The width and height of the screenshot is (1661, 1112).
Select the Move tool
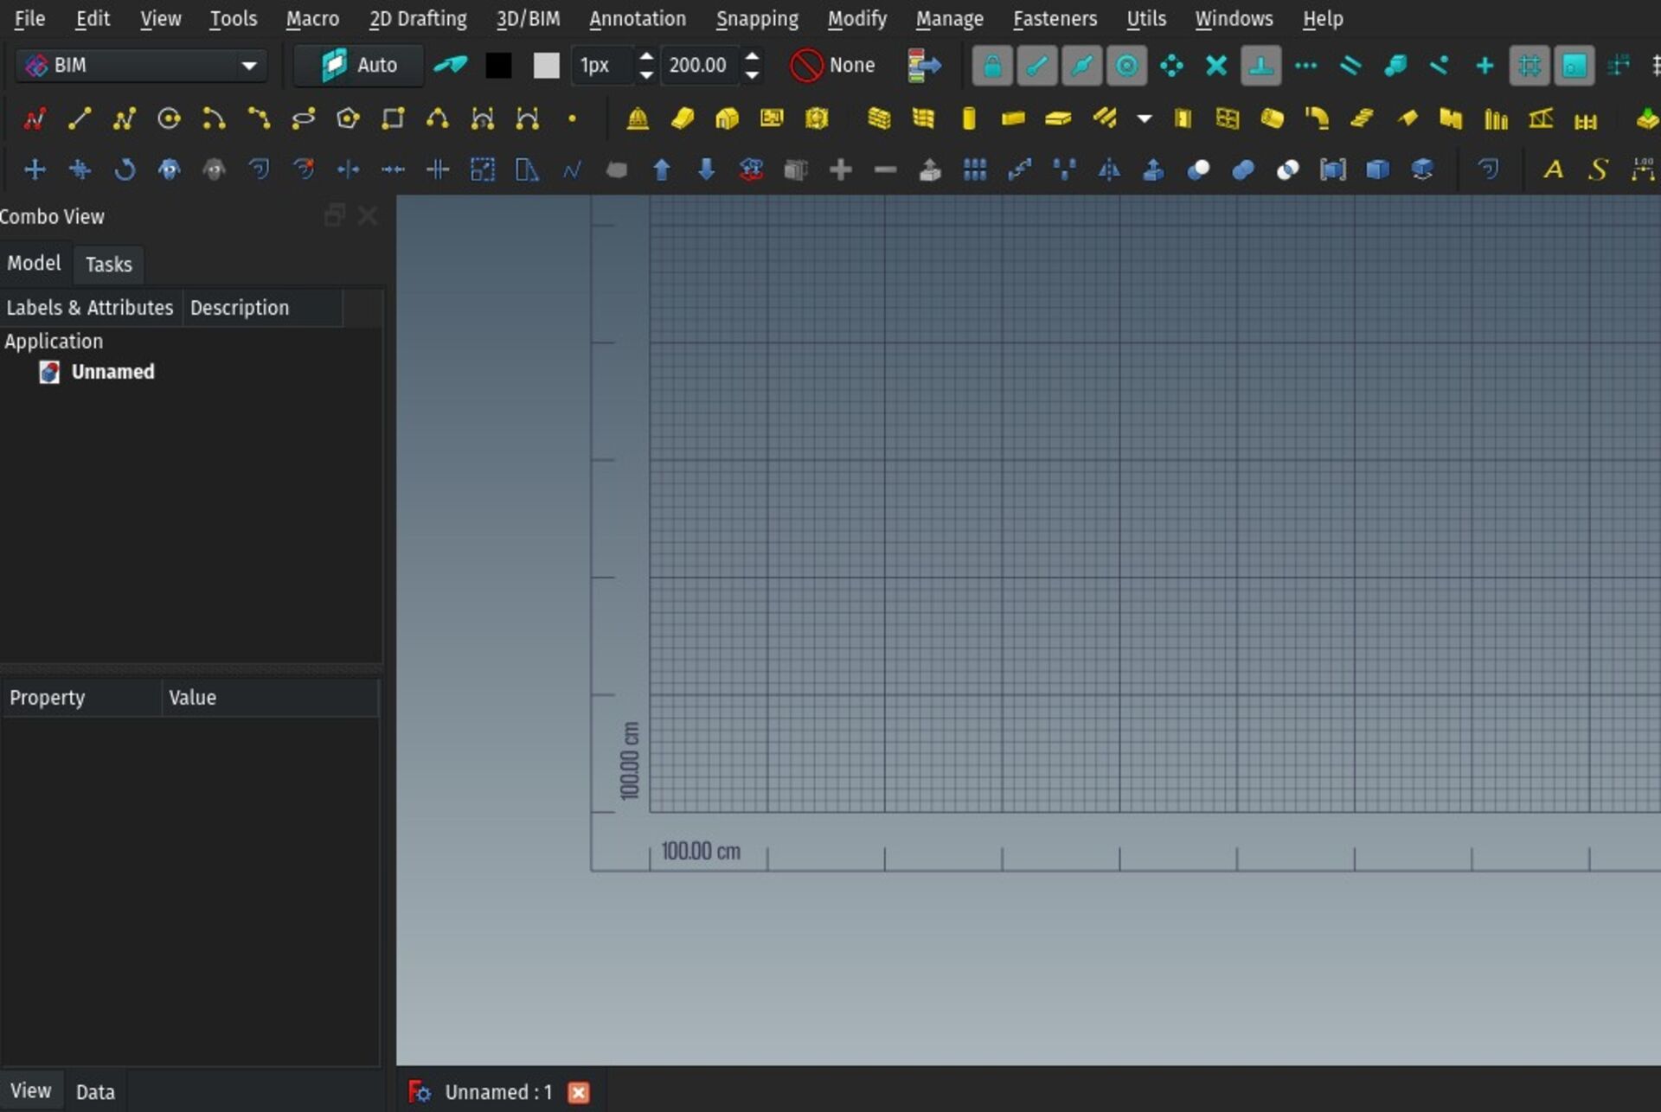tap(35, 169)
